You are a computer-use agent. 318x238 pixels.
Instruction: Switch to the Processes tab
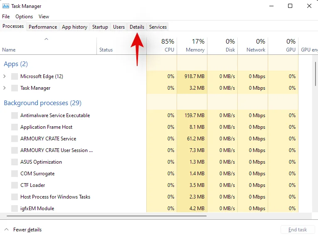(x=13, y=26)
